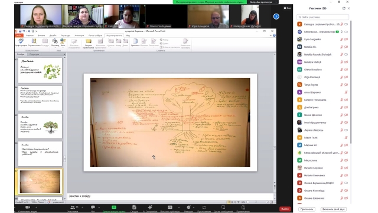Toggle camera icon for Natalya Melnyk
Image resolution: width=378 pixels, height=213 pixels.
[346, 62]
